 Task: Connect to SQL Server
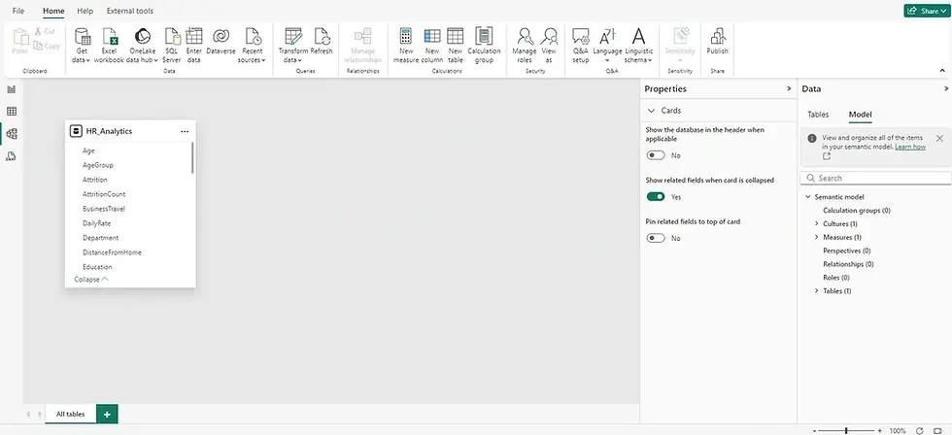coord(172,46)
